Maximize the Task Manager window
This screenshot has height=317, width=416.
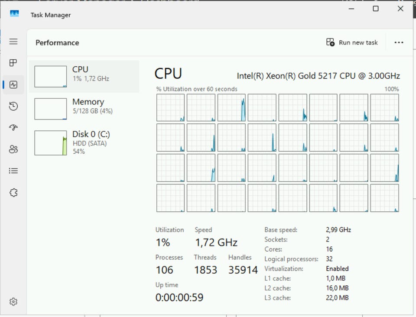376,9
